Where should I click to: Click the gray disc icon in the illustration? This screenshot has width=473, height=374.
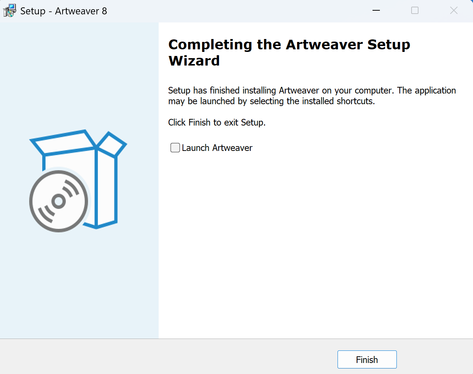click(59, 201)
